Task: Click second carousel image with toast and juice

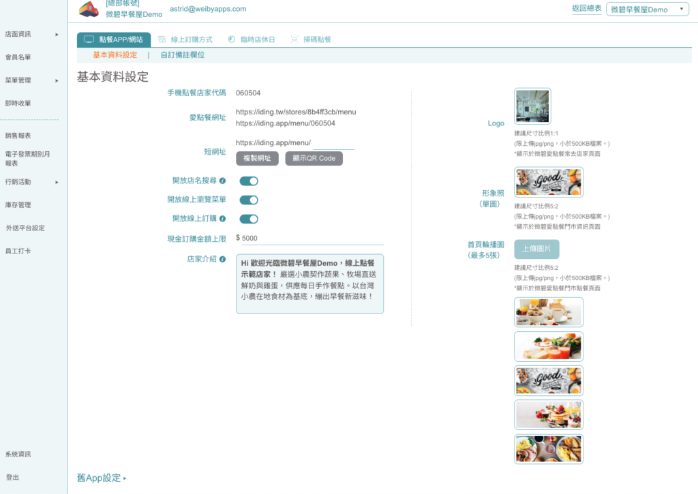Action: 549,346
